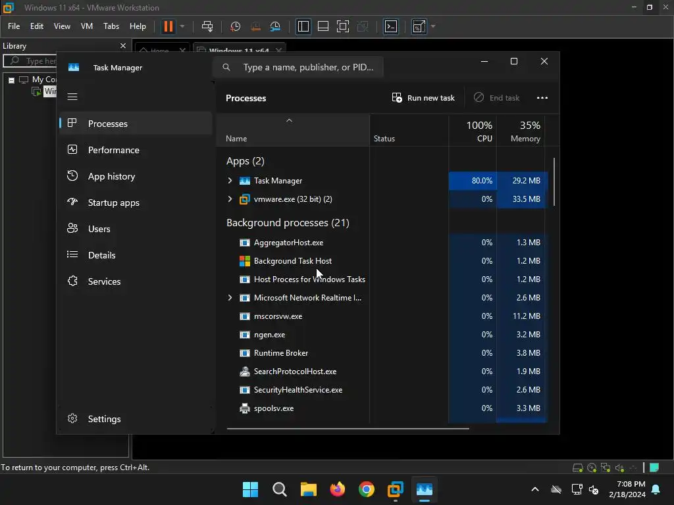
Task: Open Task Manager Settings gear
Action: coord(72,419)
